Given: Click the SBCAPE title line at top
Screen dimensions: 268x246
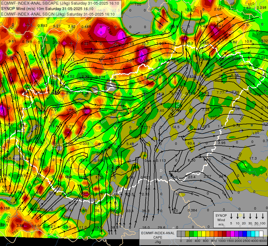Looking at the screenshot, I should tap(60, 3).
